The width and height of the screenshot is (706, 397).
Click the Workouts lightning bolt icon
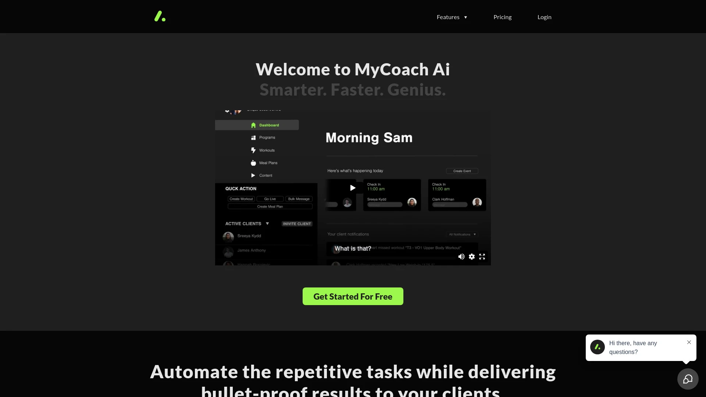coord(253,150)
